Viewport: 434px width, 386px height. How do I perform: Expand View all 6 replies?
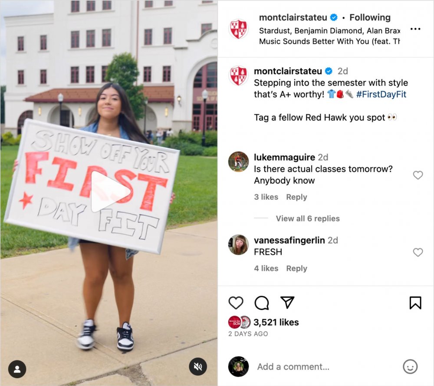[308, 218]
